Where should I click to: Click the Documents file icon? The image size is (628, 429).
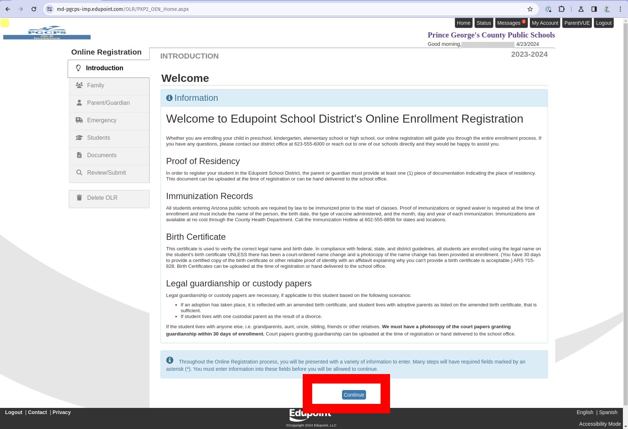tap(79, 155)
